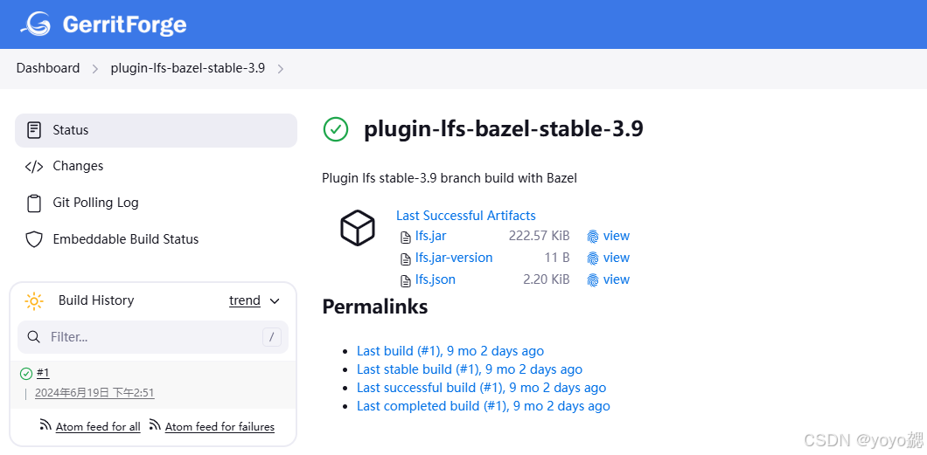Open the lfs.json artifact link
Screen dimensions: 927x455
point(436,279)
